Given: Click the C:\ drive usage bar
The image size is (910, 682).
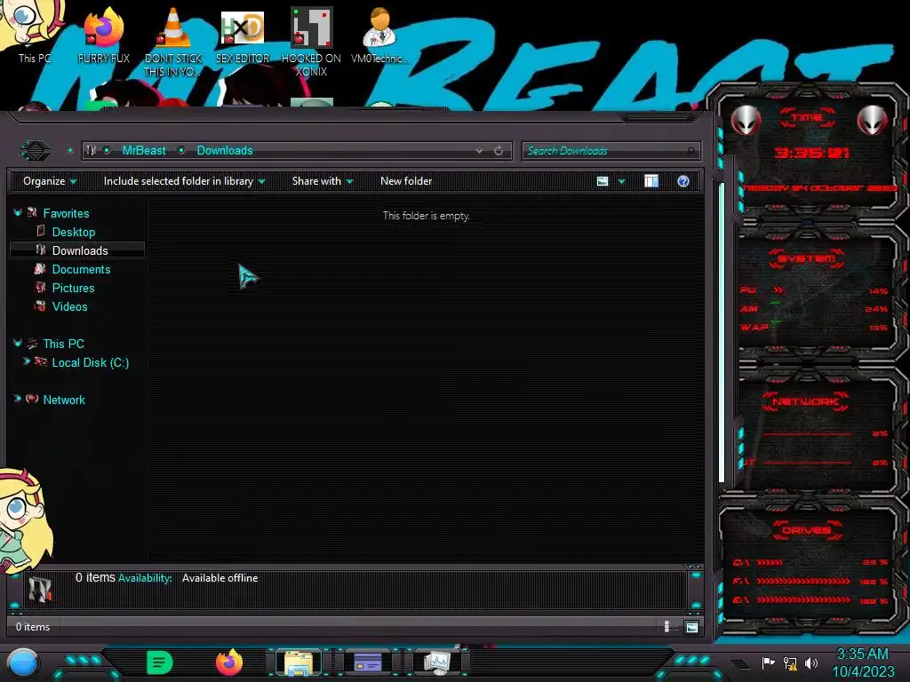Looking at the screenshot, I should (770, 562).
